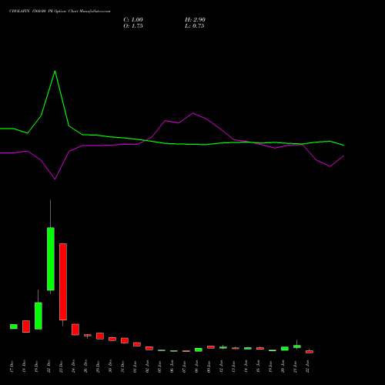385x385 pixels.
Task: Select the tall green candle above 22 Dec
Action: coord(51,259)
